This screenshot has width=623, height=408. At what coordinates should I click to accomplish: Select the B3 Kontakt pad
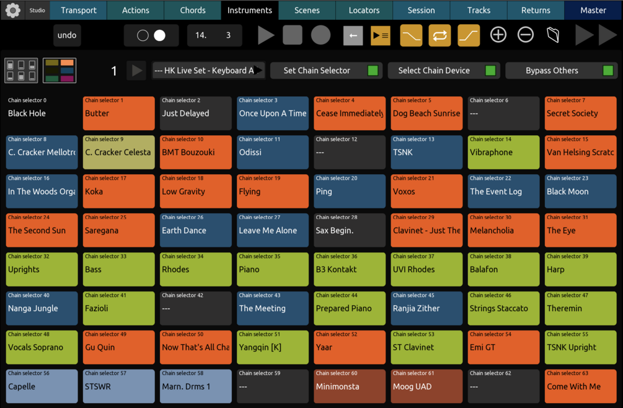[x=350, y=269]
